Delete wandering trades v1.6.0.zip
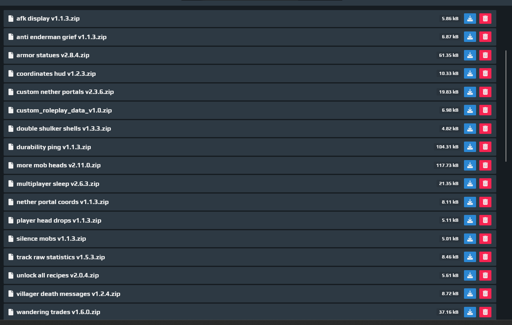The width and height of the screenshot is (512, 325). point(485,312)
